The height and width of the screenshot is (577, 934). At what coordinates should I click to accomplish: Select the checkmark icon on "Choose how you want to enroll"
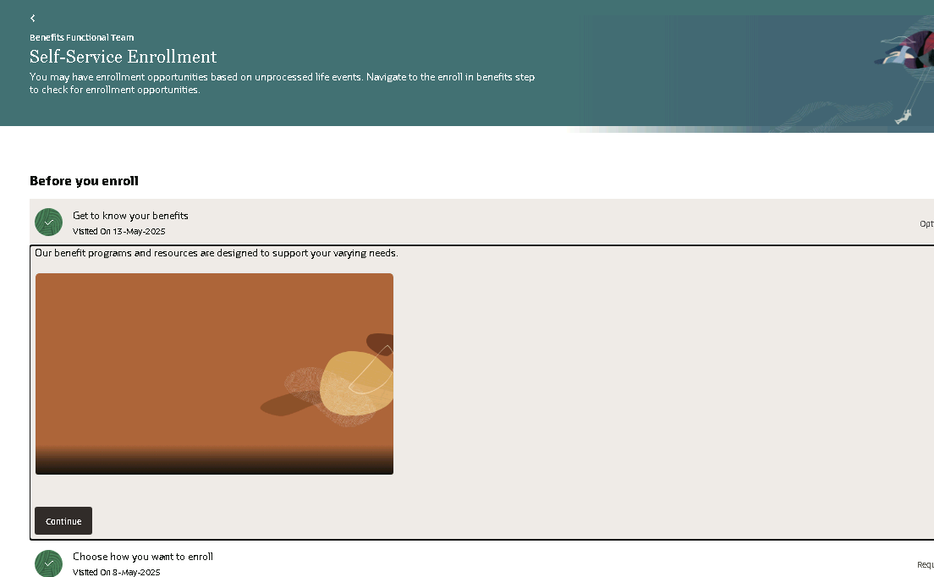pyautogui.click(x=48, y=563)
